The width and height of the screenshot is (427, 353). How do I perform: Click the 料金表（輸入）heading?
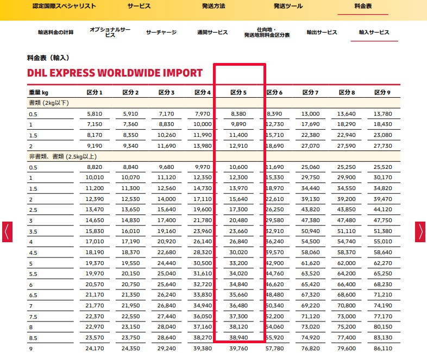(x=48, y=58)
